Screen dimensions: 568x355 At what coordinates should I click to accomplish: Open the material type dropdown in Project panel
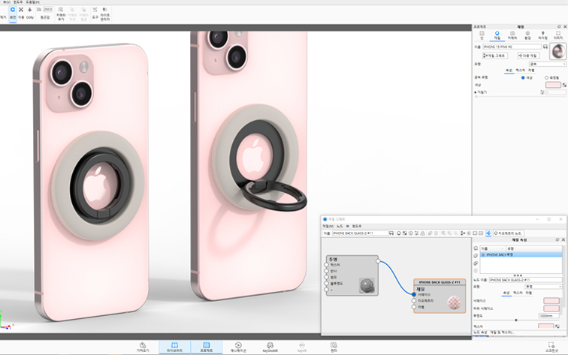coord(547,64)
